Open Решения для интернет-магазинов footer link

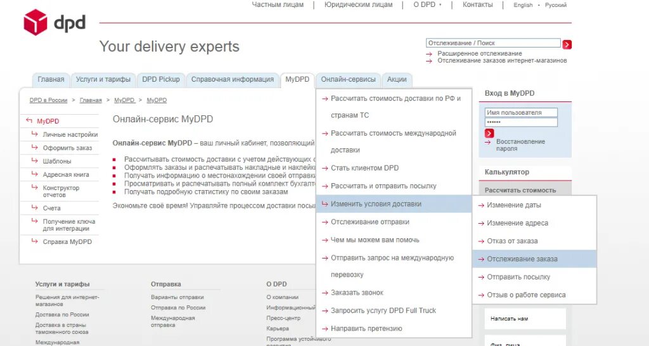[67, 300]
